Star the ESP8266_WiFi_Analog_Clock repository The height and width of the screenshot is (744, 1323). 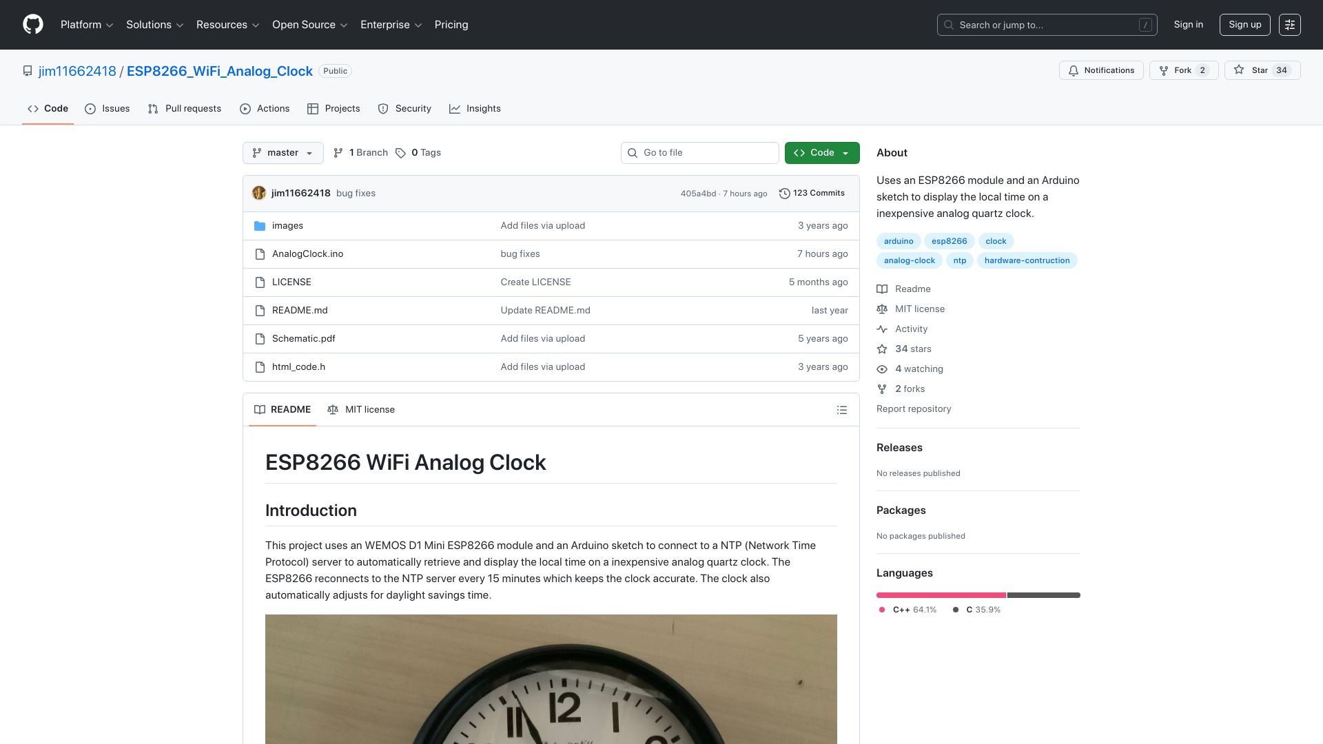click(x=1262, y=70)
